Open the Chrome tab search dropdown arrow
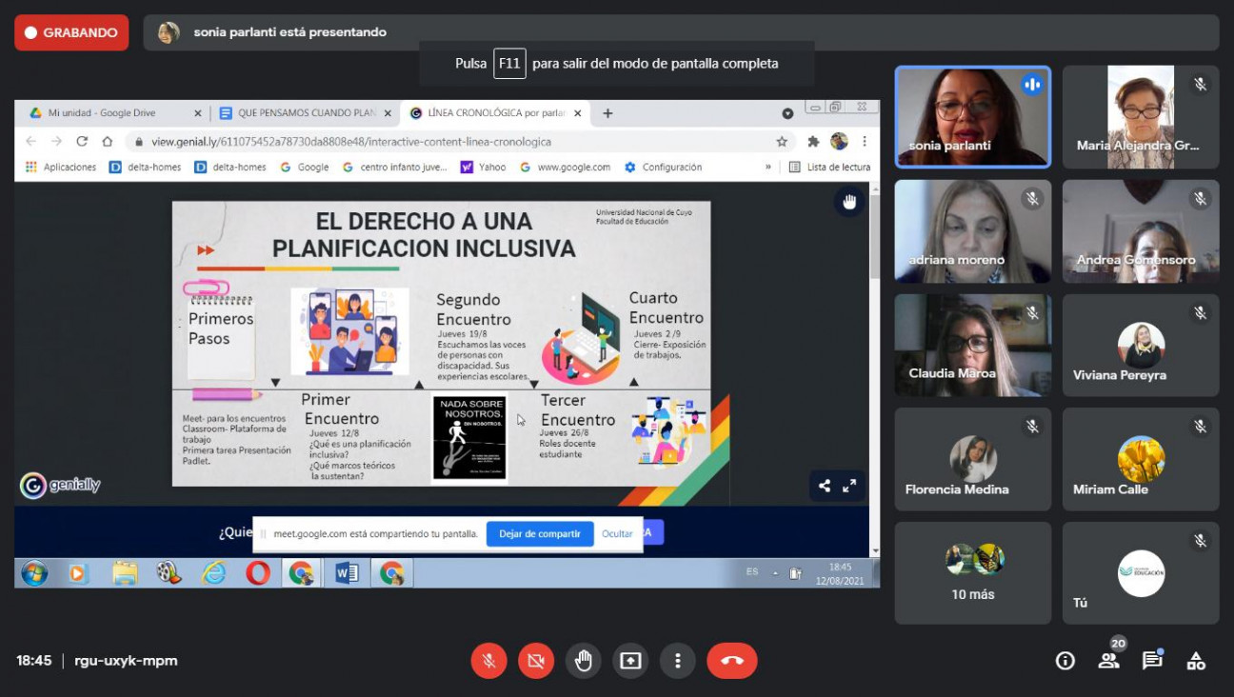The width and height of the screenshot is (1234, 697). coord(787,113)
